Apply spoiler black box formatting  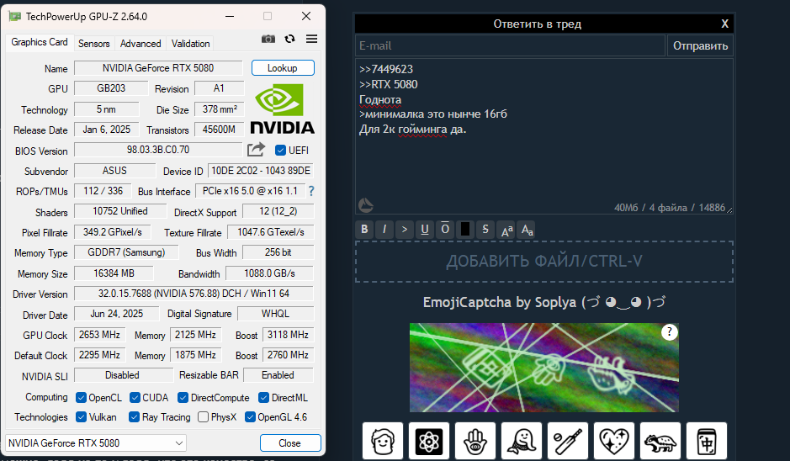click(465, 230)
